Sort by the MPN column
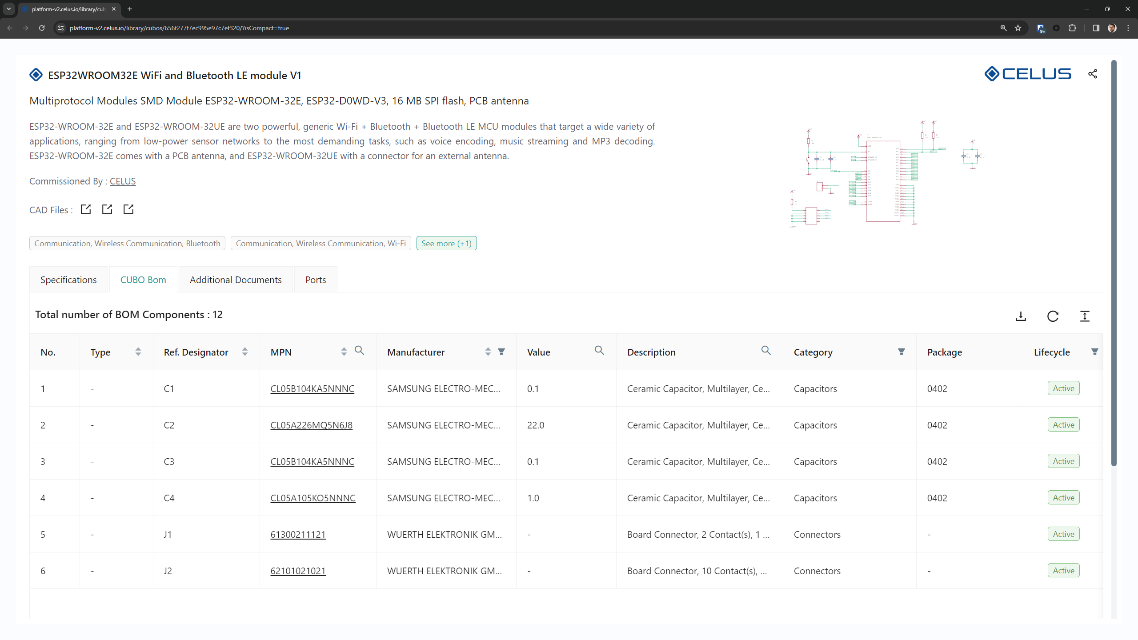The image size is (1138, 640). pyautogui.click(x=344, y=352)
